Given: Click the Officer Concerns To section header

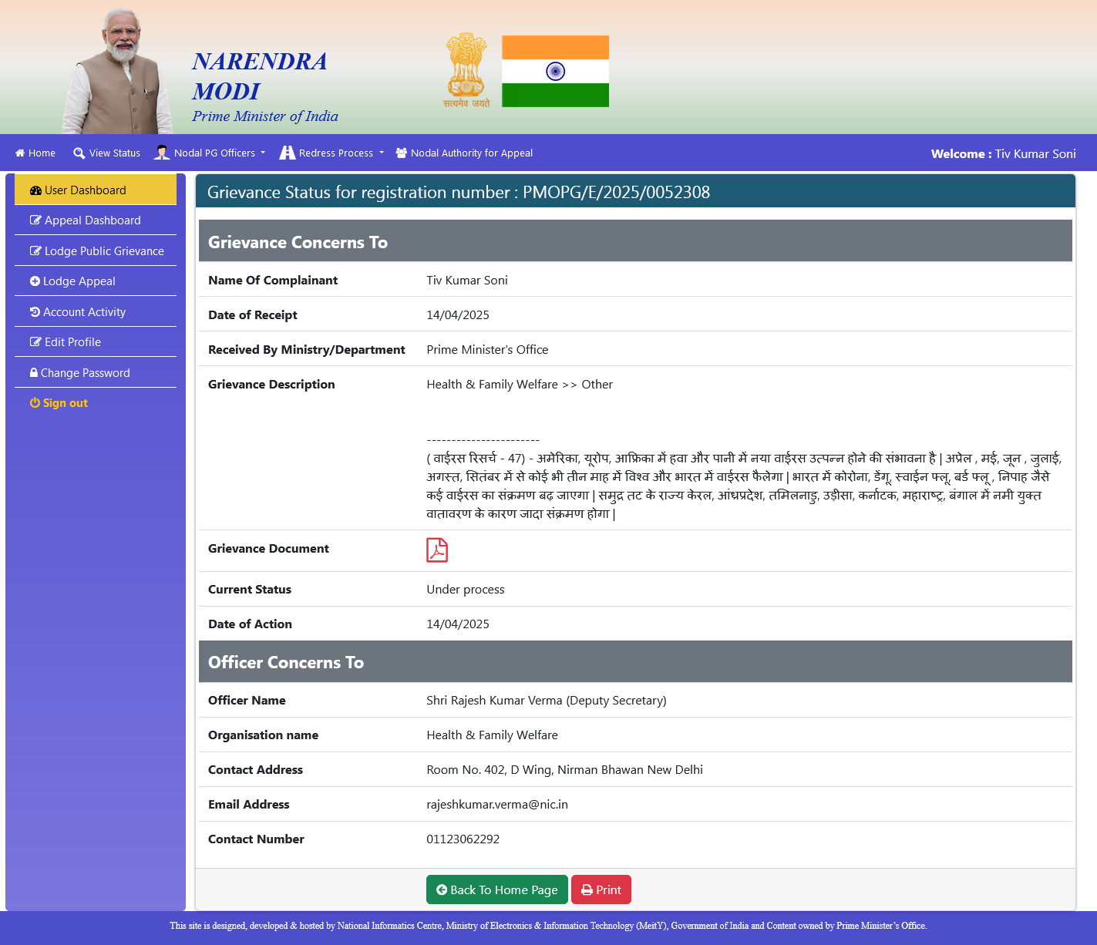Looking at the screenshot, I should (635, 661).
